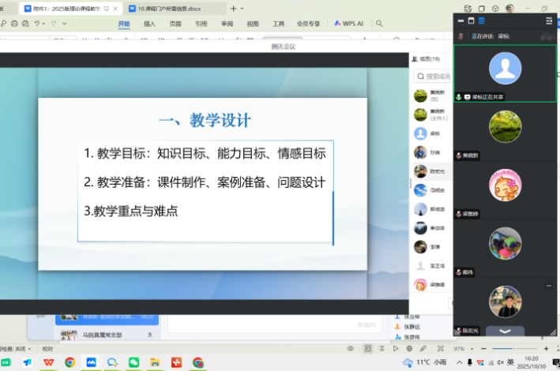
Task: Select the video tile of 梁栎正在共享
Action: coord(505,73)
